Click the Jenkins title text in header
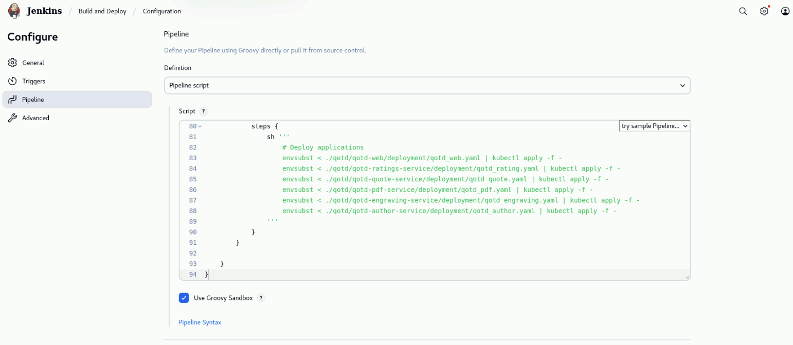 (44, 11)
